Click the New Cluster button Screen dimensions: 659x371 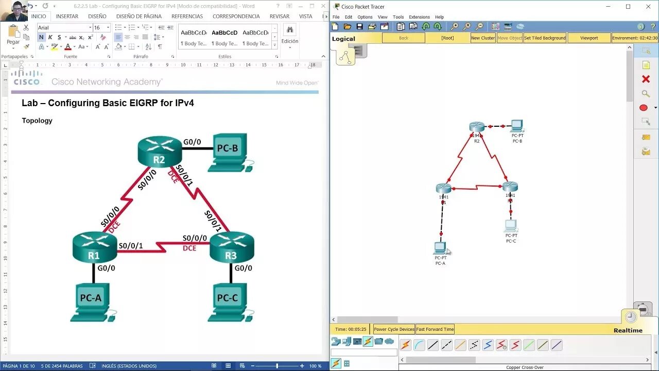coord(483,38)
